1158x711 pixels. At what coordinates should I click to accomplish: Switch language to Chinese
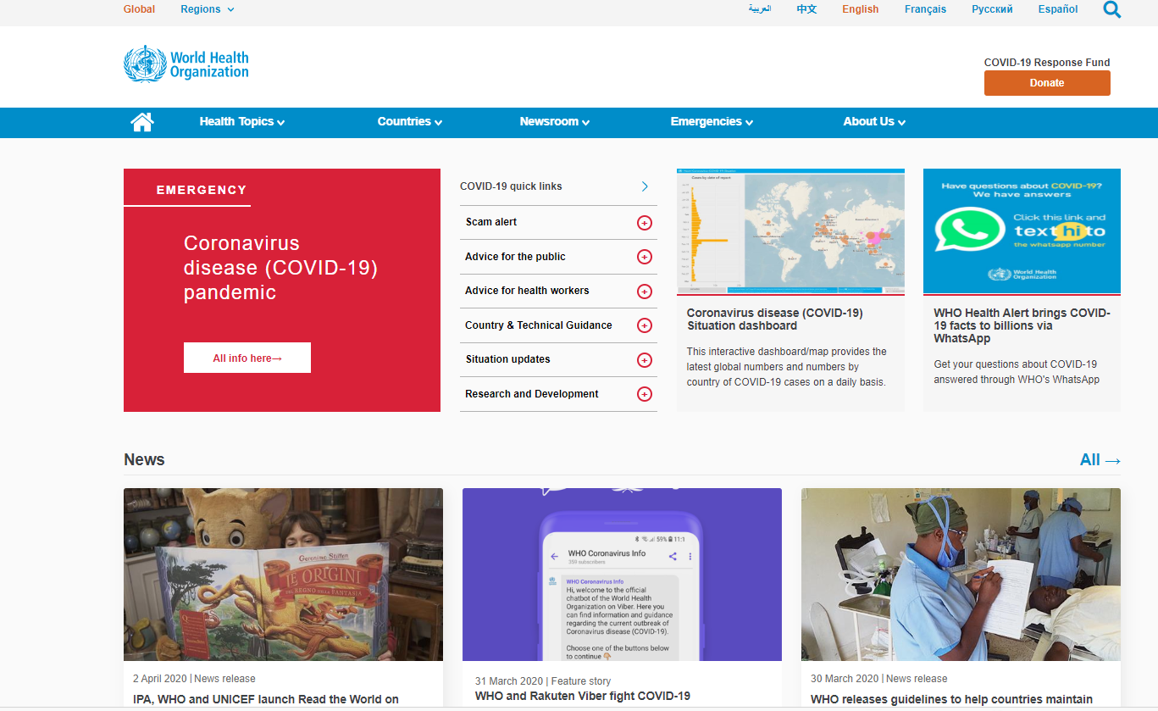click(x=806, y=9)
